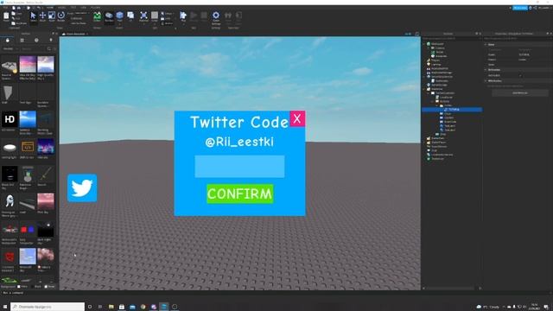Click the Paste clipboard icon

pos(6,16)
